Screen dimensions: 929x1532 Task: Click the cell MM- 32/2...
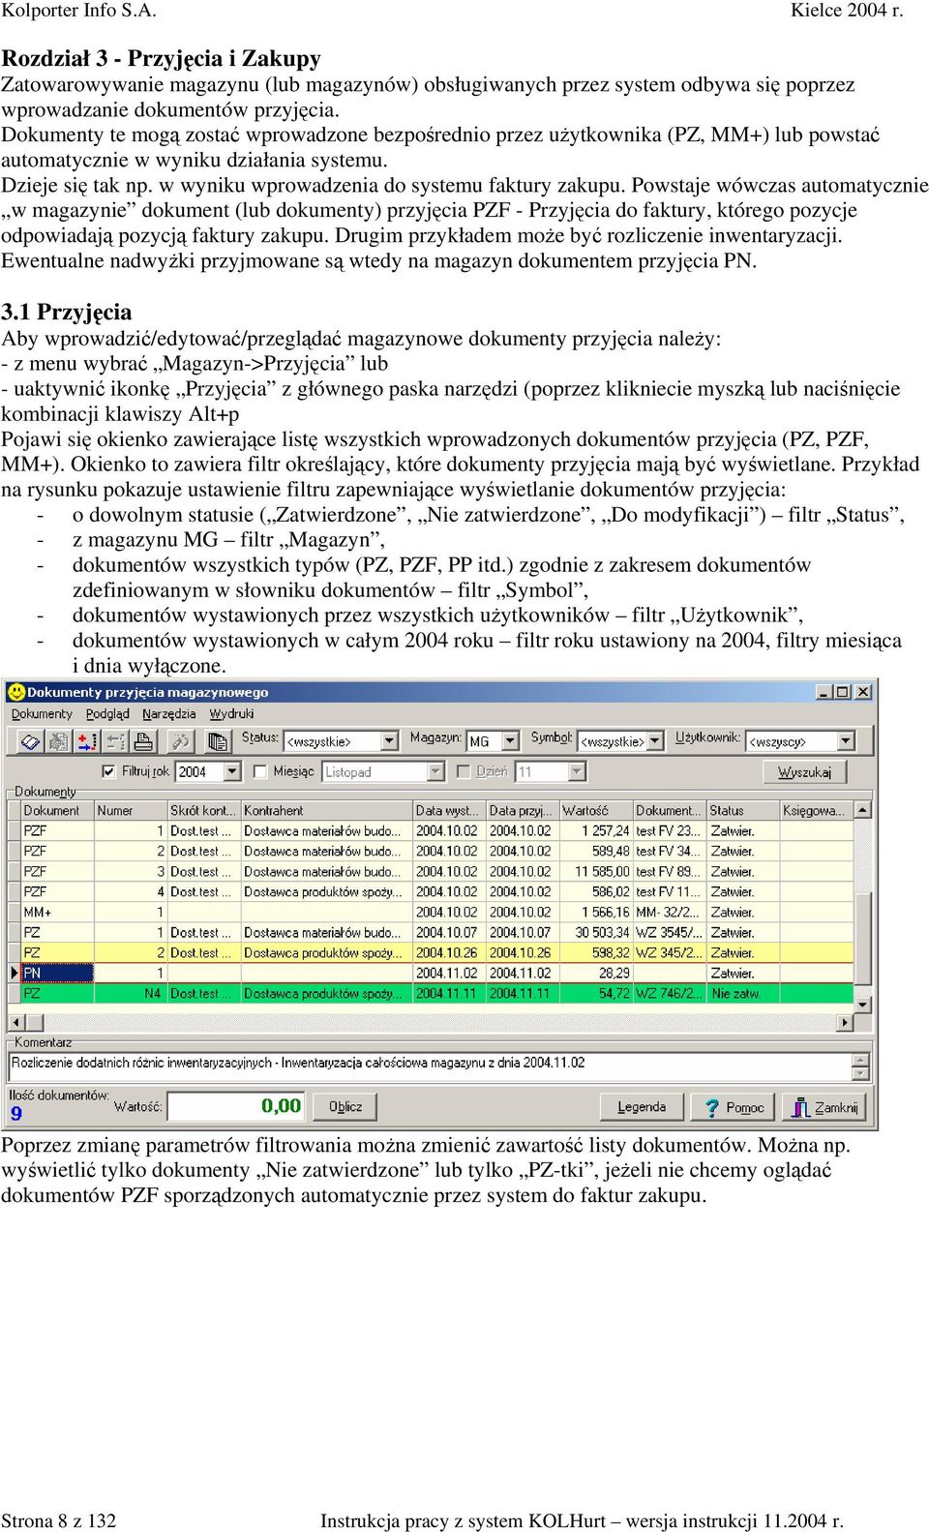(670, 912)
